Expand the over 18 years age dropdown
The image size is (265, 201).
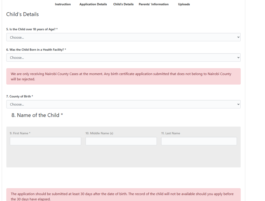coord(123,37)
